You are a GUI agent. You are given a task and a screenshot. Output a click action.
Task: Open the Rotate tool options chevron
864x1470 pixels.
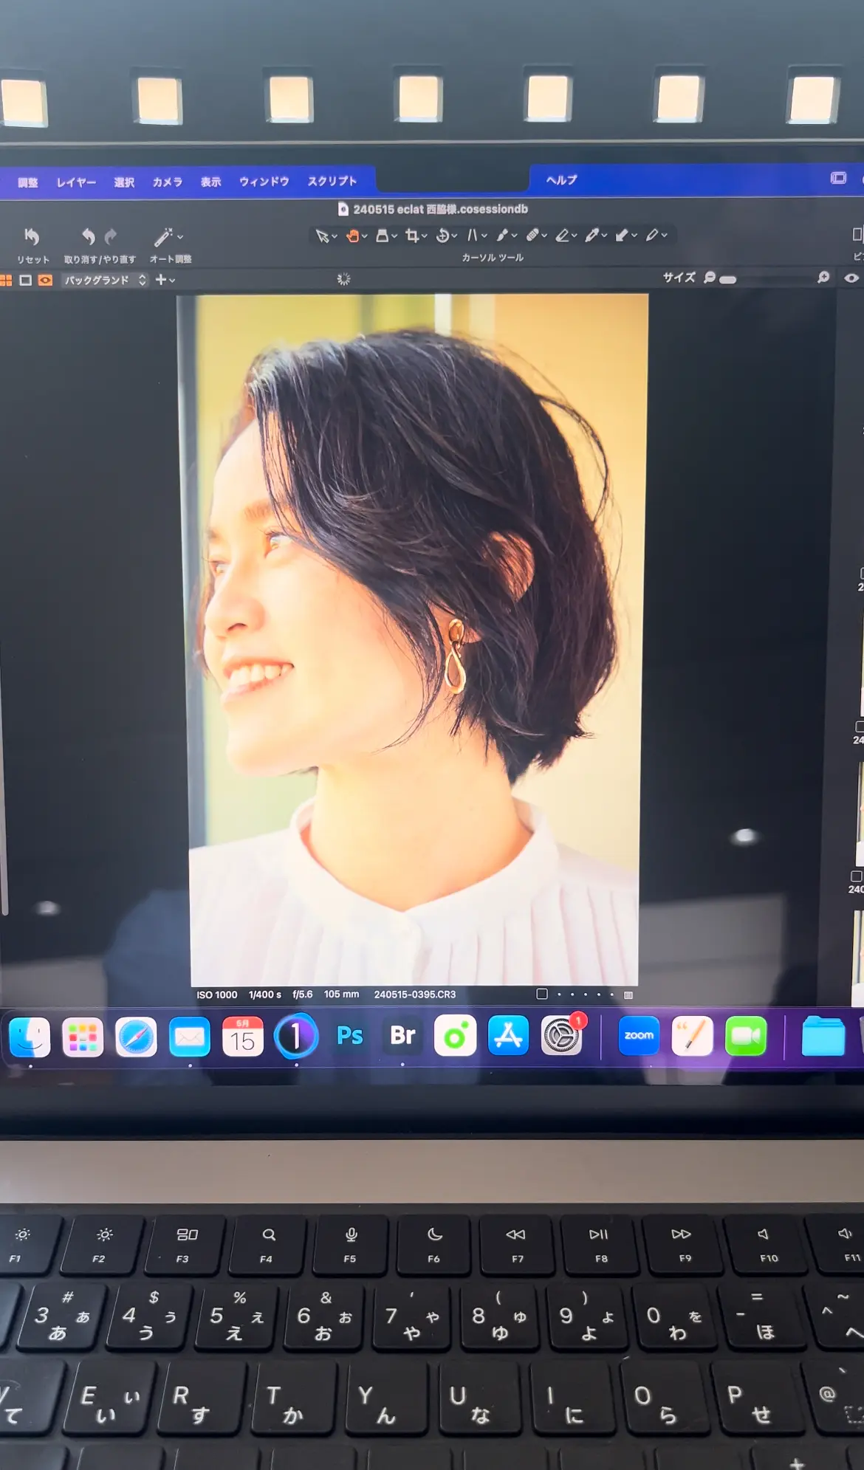454,236
